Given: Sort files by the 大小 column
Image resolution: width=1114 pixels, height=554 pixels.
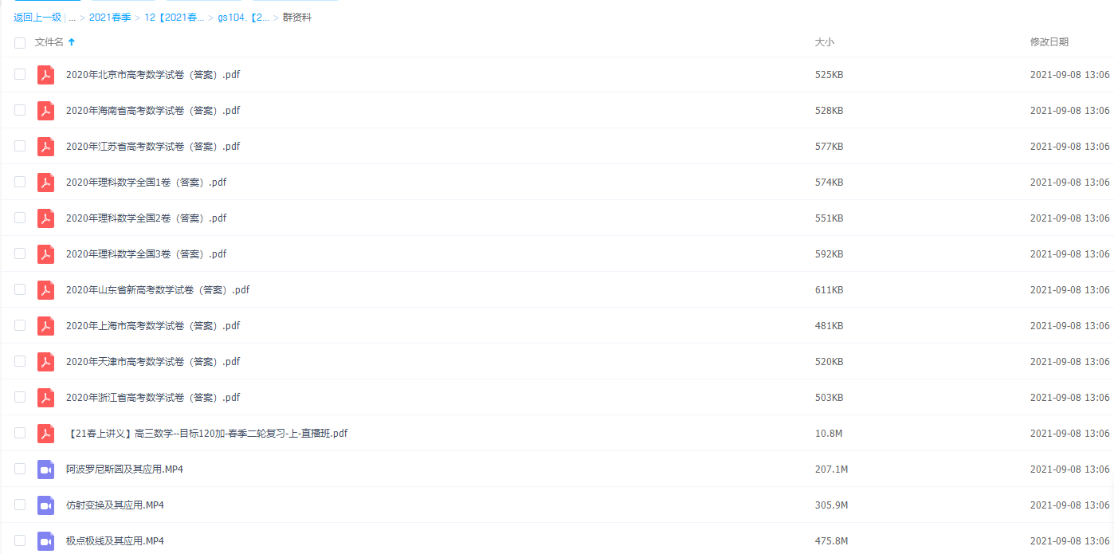Looking at the screenshot, I should point(826,42).
